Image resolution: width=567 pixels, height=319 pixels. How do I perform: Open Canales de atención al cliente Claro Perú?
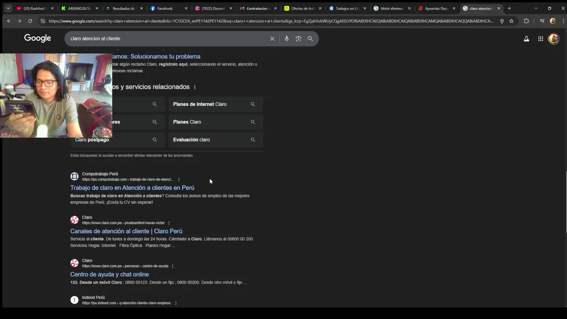(126, 231)
